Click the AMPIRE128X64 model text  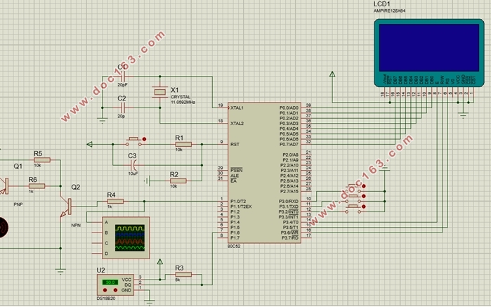390,11
